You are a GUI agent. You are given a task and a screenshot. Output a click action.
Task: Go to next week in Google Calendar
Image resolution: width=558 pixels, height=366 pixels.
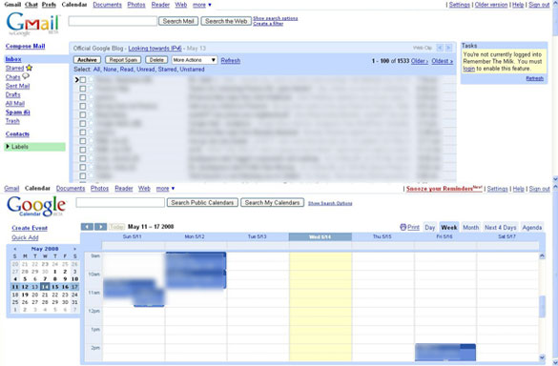pyautogui.click(x=101, y=227)
